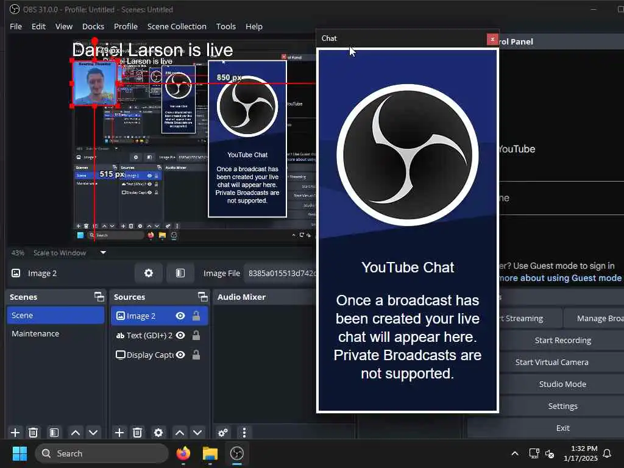
Task: Select the Text (GDI+) 2 source
Action: (x=159, y=335)
